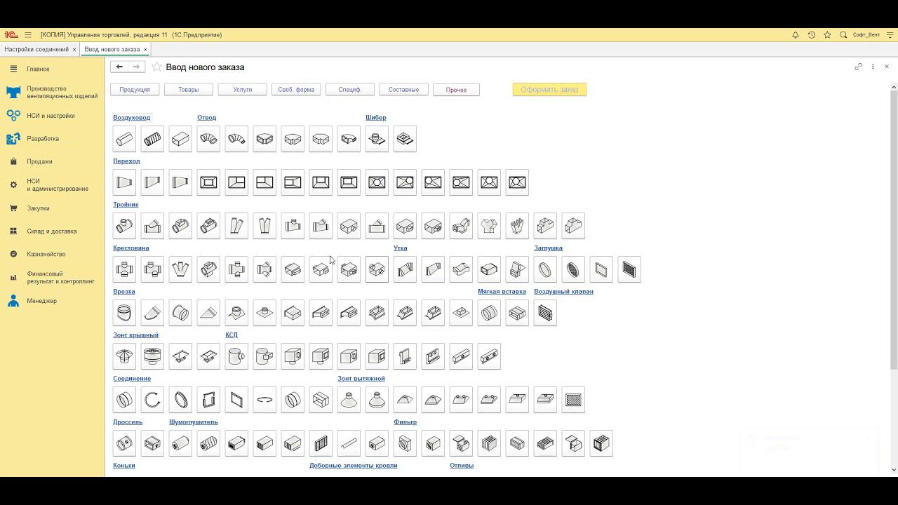The width and height of the screenshot is (898, 505).
Task: Copy link to this form icon
Action: [858, 67]
